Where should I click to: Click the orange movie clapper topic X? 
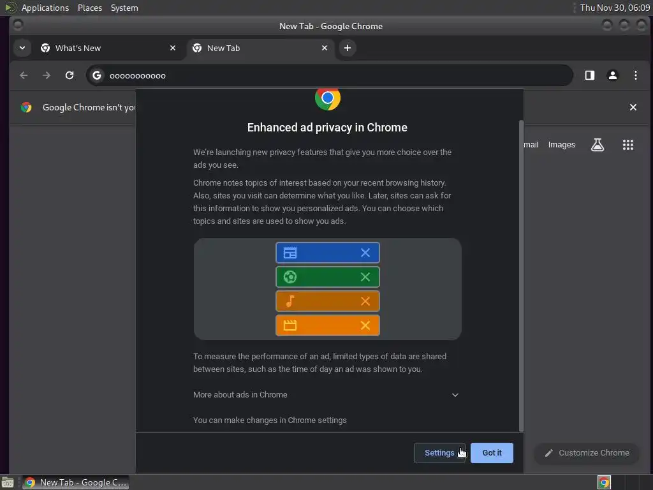(365, 325)
